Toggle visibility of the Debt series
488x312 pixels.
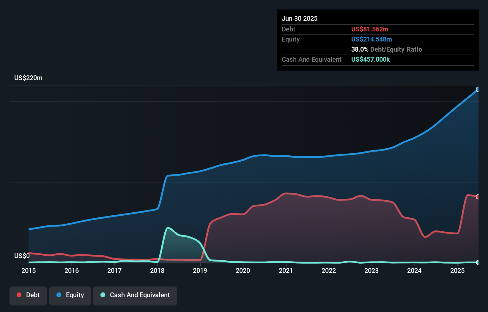pos(28,295)
